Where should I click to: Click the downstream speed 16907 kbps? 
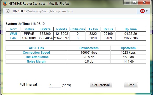coord(89,53)
